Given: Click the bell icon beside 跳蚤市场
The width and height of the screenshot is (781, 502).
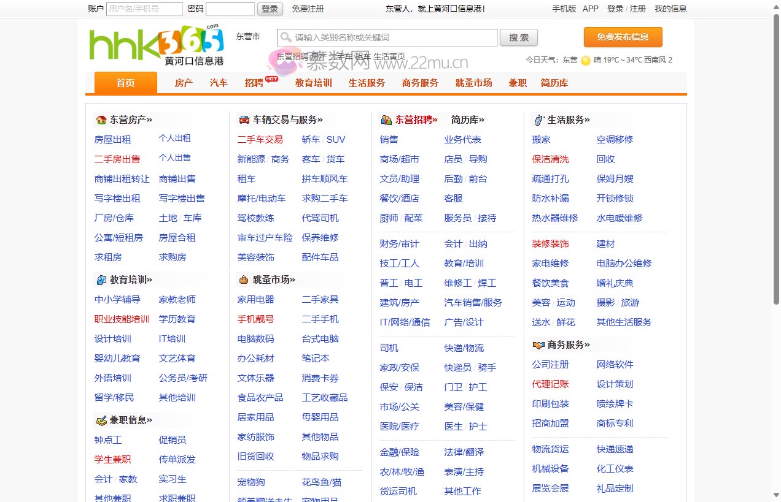Looking at the screenshot, I should [243, 279].
